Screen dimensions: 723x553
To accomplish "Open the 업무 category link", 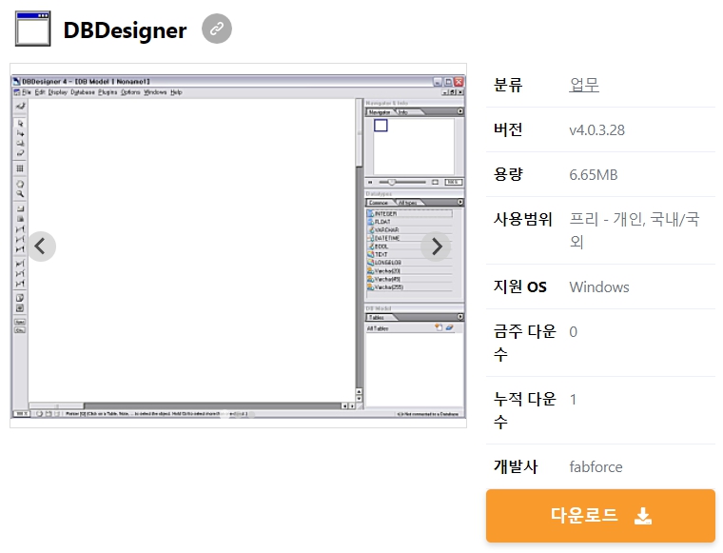I will pyautogui.click(x=584, y=85).
